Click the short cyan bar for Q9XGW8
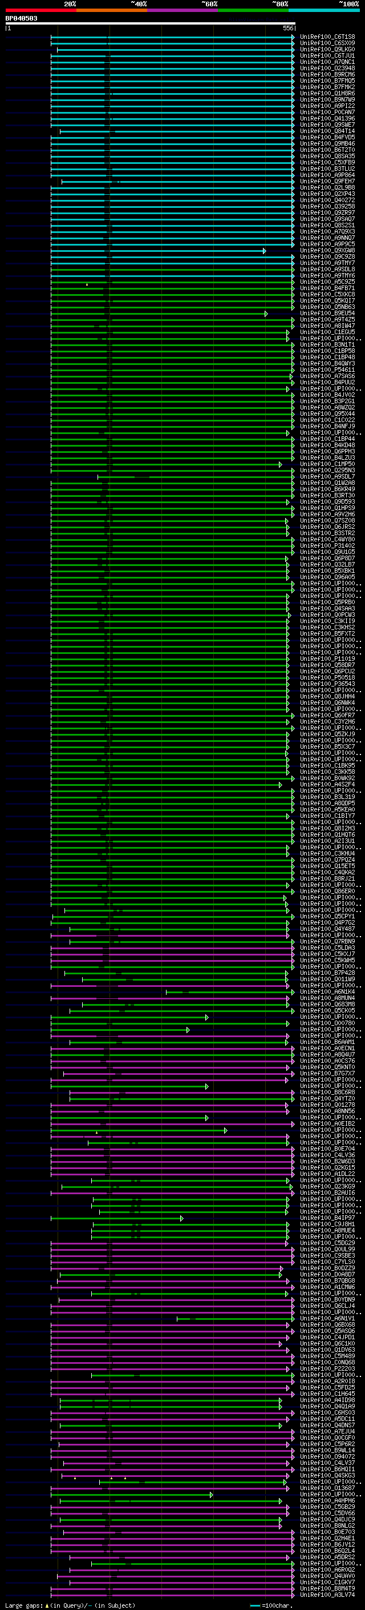 (159, 251)
